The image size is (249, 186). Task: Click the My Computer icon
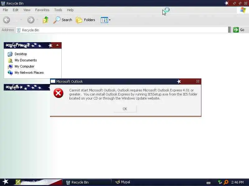(x=10, y=67)
